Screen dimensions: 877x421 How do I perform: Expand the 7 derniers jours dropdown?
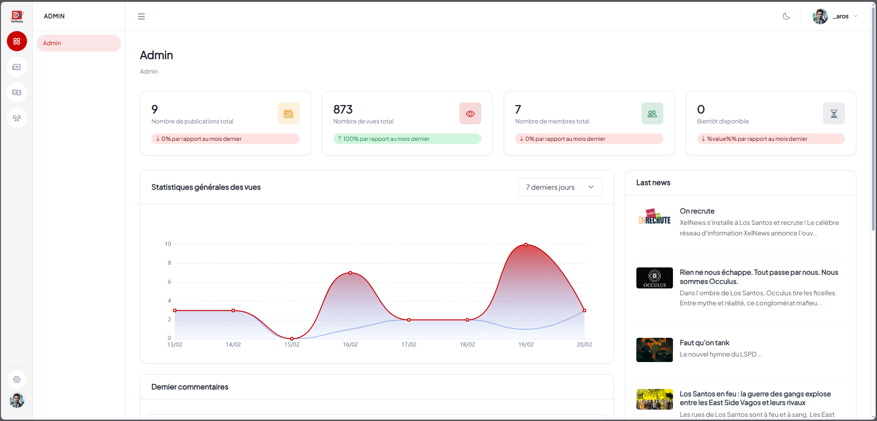(560, 187)
